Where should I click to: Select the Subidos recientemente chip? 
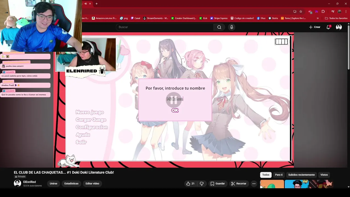click(x=301, y=175)
